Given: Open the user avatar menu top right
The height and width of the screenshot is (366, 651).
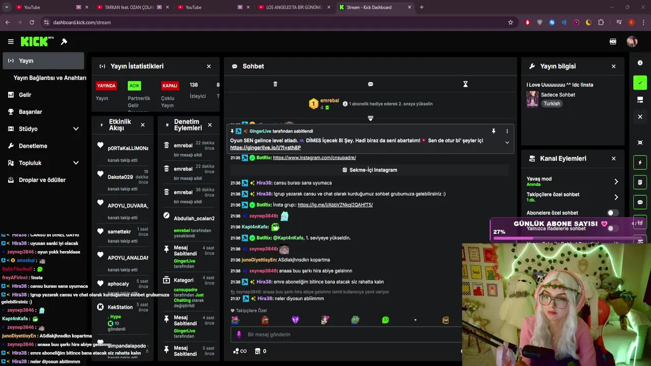Looking at the screenshot, I should coord(632,42).
